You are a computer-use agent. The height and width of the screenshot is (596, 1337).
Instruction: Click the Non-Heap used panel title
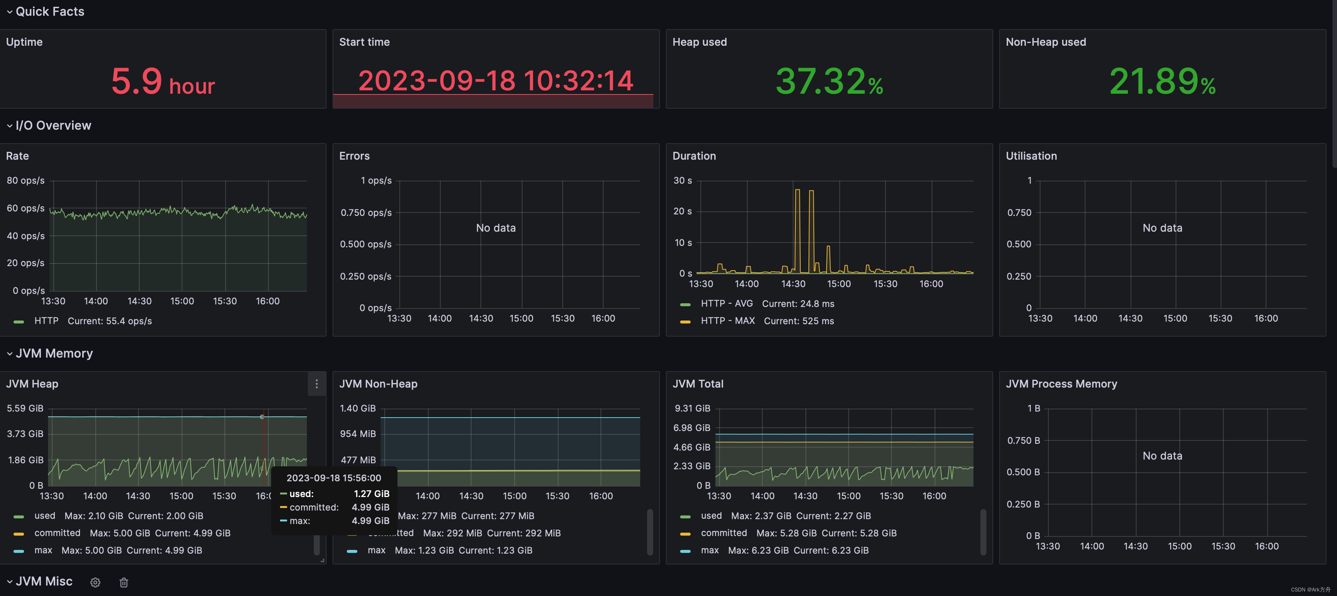pos(1046,42)
